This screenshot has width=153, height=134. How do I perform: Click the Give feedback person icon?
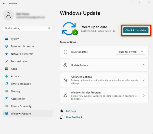point(61,117)
